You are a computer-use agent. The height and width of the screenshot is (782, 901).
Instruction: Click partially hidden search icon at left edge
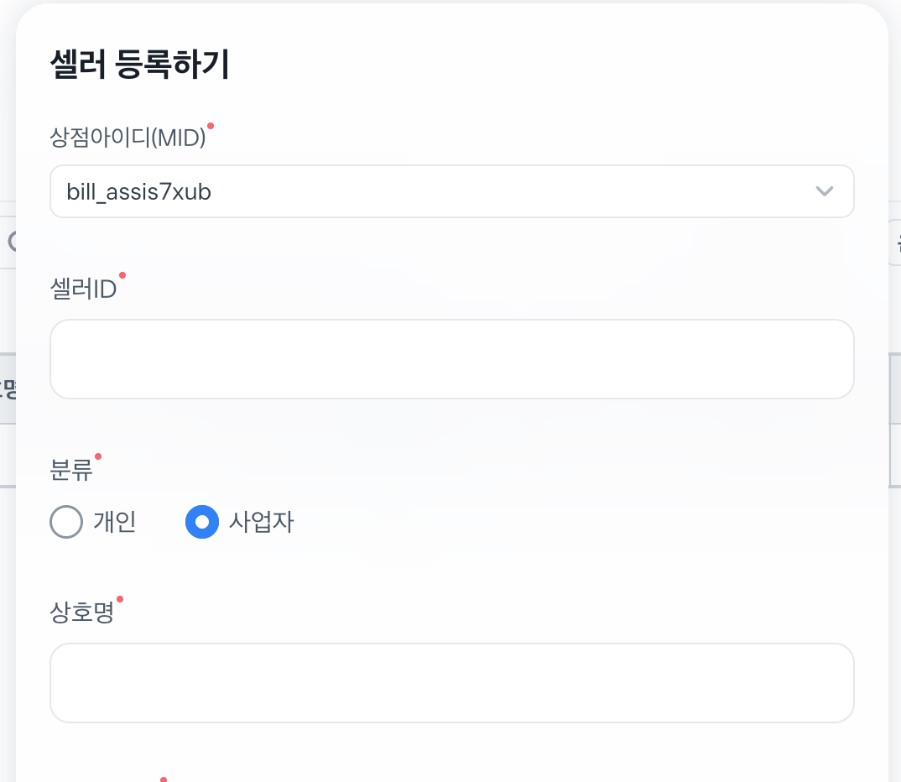11,242
